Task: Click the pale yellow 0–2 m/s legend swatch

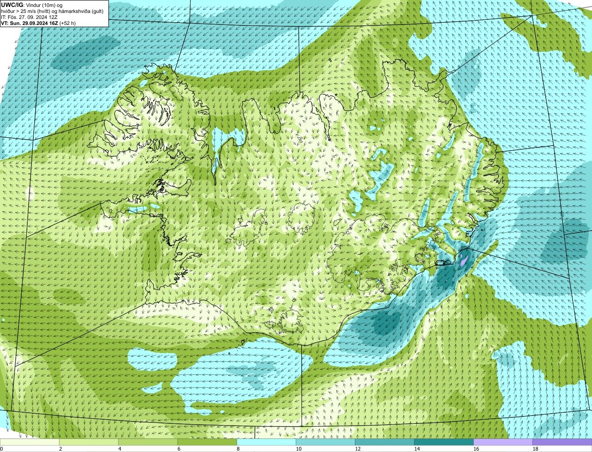Action: (30, 442)
